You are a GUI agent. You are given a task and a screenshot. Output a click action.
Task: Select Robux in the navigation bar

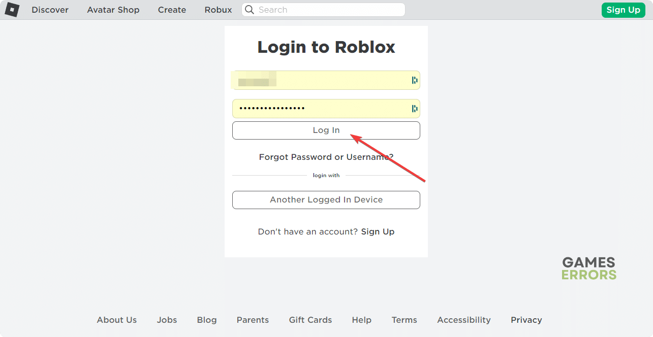[x=218, y=10]
